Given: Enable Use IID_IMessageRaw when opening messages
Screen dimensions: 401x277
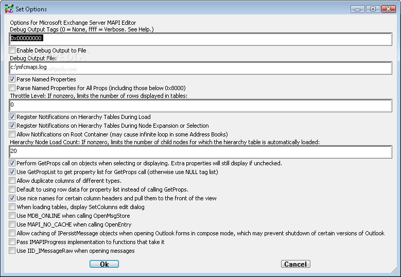Looking at the screenshot, I should (12, 250).
